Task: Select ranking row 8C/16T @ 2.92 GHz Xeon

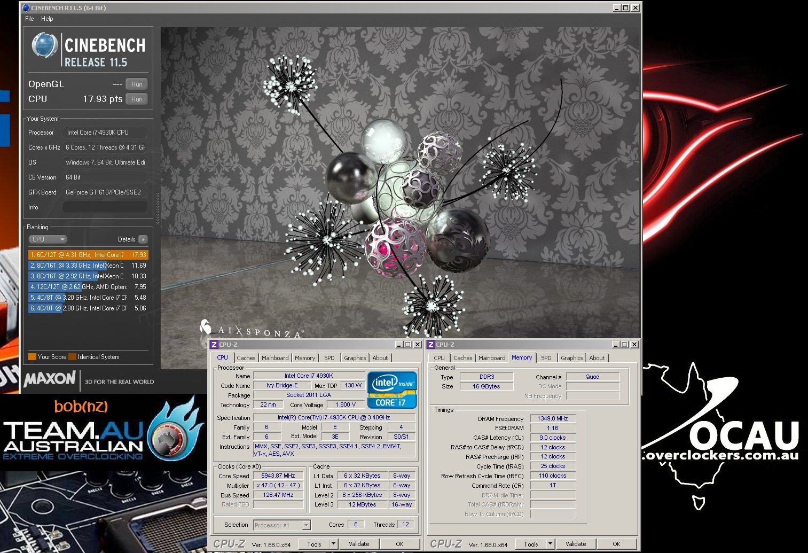Action: (88, 276)
